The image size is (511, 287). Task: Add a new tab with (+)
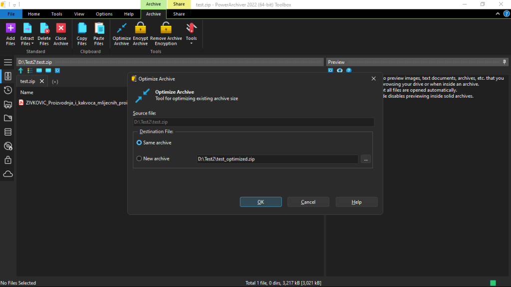pyautogui.click(x=55, y=82)
